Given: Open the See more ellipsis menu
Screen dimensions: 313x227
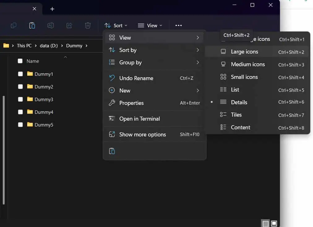Looking at the screenshot, I should tap(178, 25).
